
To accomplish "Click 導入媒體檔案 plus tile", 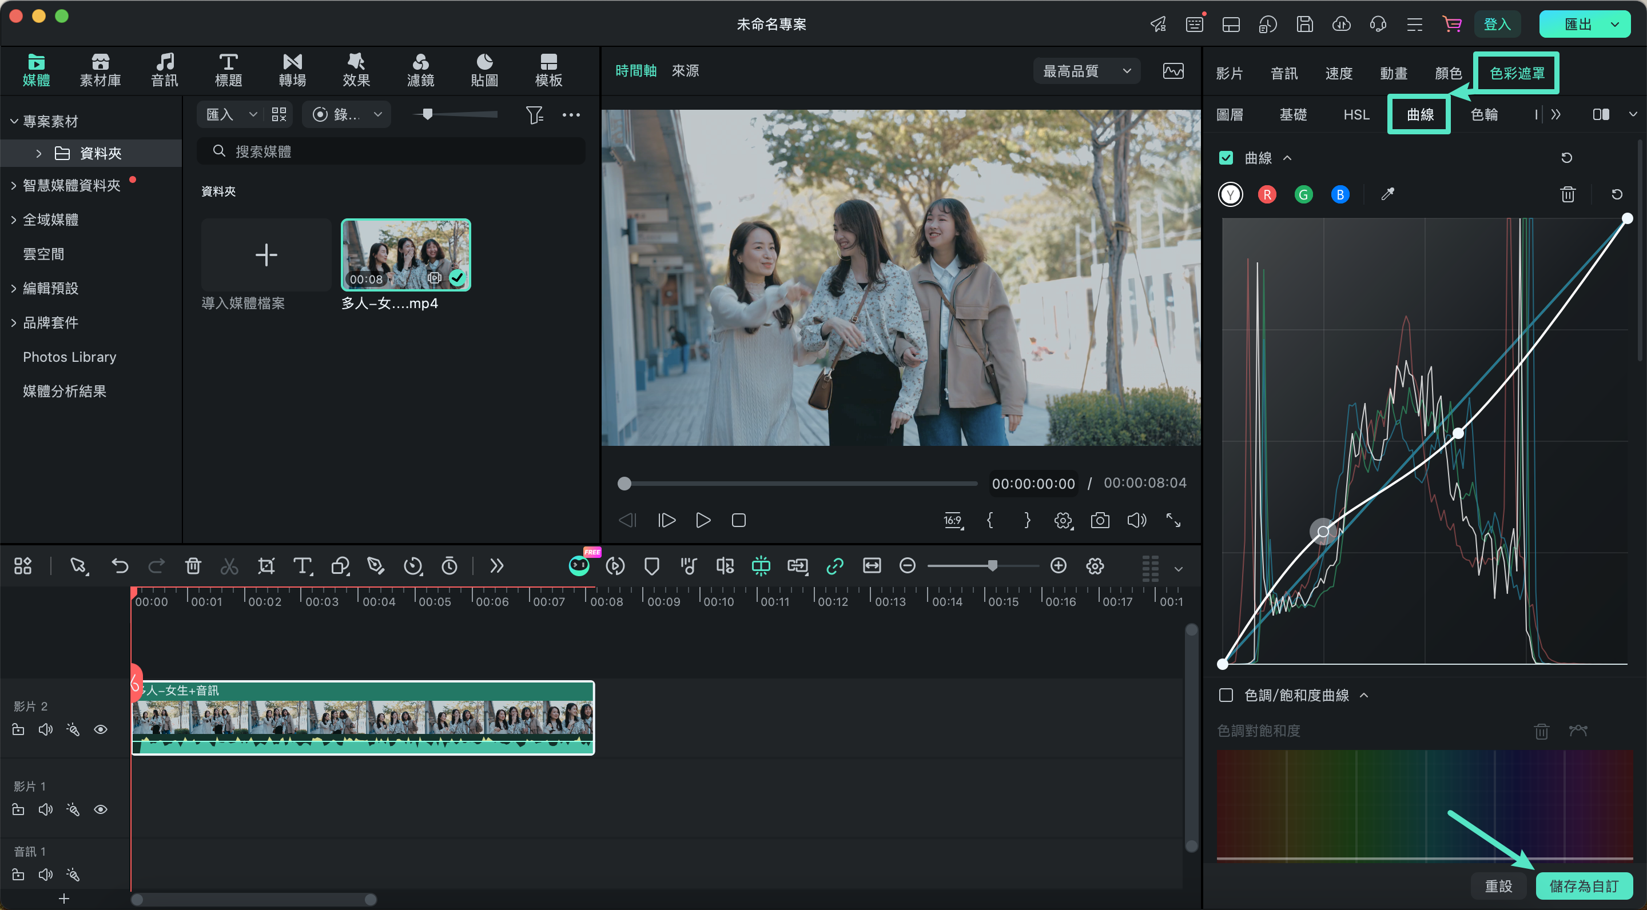I will pyautogui.click(x=266, y=255).
